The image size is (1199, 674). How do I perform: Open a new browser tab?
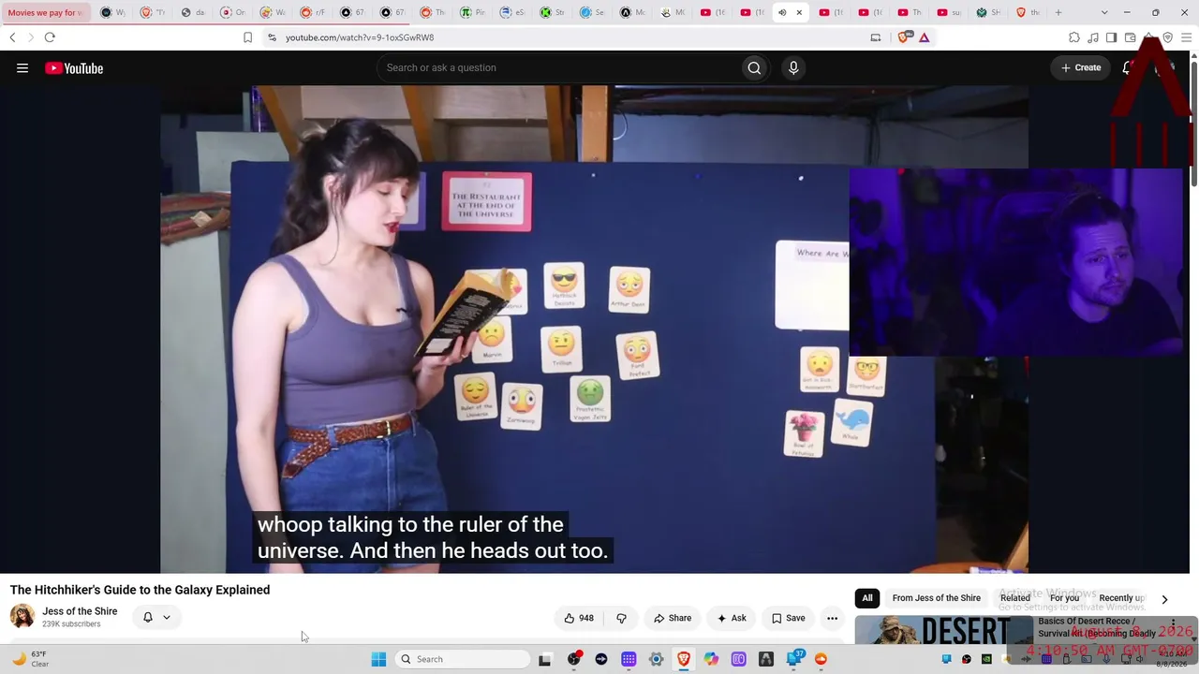point(1058,12)
